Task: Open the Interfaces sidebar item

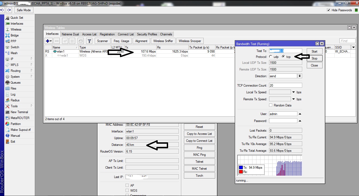Action: tap(17, 24)
